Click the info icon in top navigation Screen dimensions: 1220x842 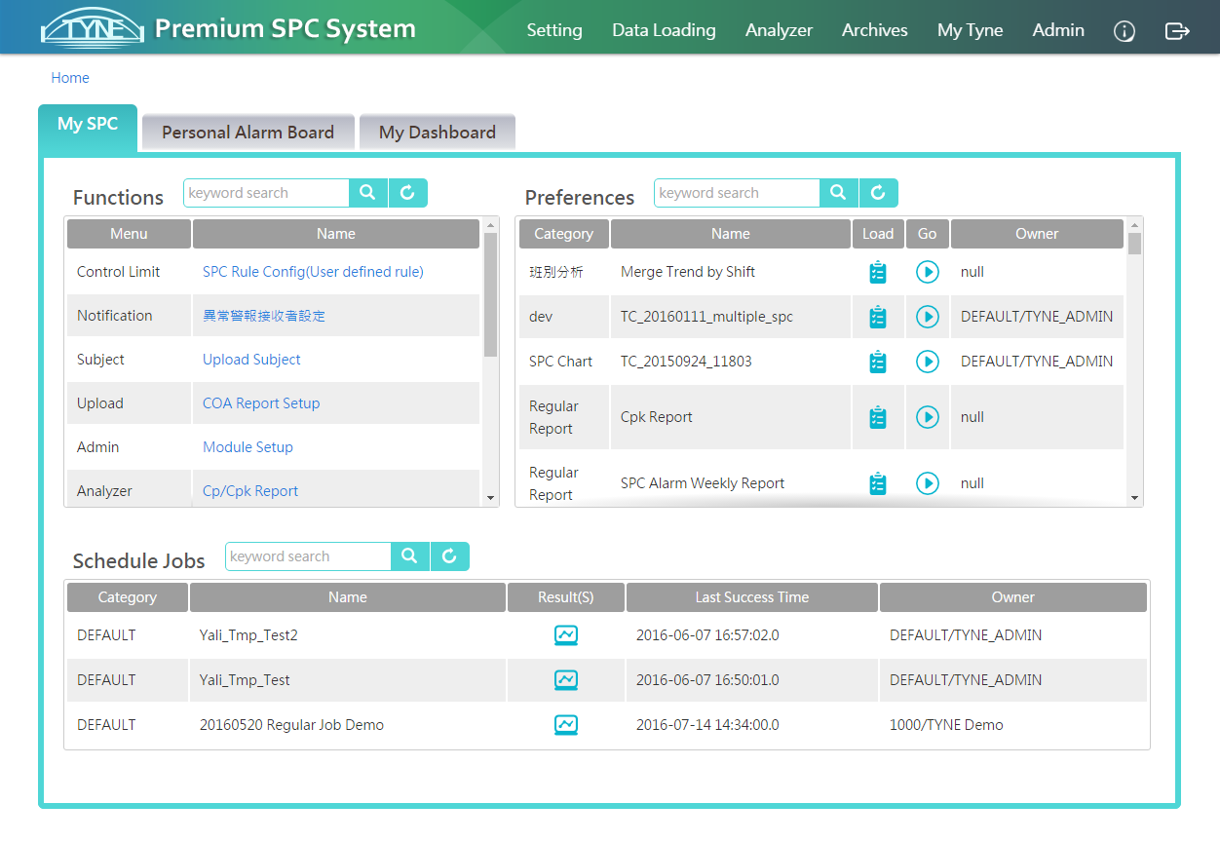[x=1125, y=31]
